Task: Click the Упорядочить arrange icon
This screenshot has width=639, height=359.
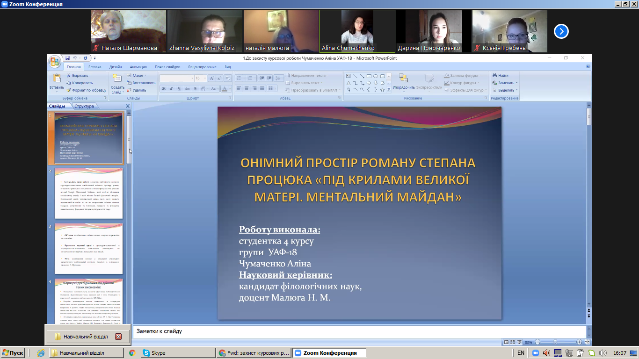Action: tap(403, 79)
